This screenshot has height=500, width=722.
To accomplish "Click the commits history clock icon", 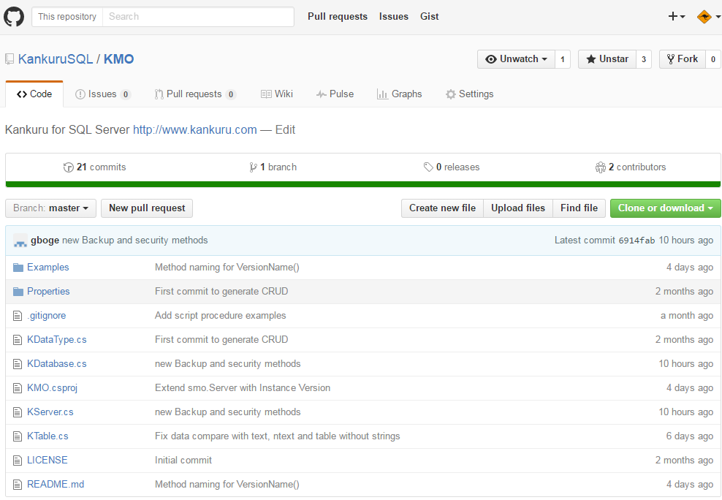I will click(x=68, y=167).
